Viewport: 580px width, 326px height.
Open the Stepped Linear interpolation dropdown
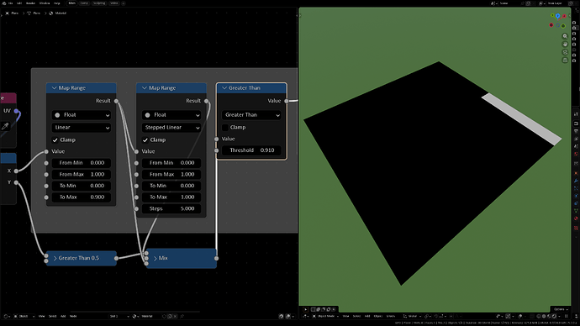[171, 127]
